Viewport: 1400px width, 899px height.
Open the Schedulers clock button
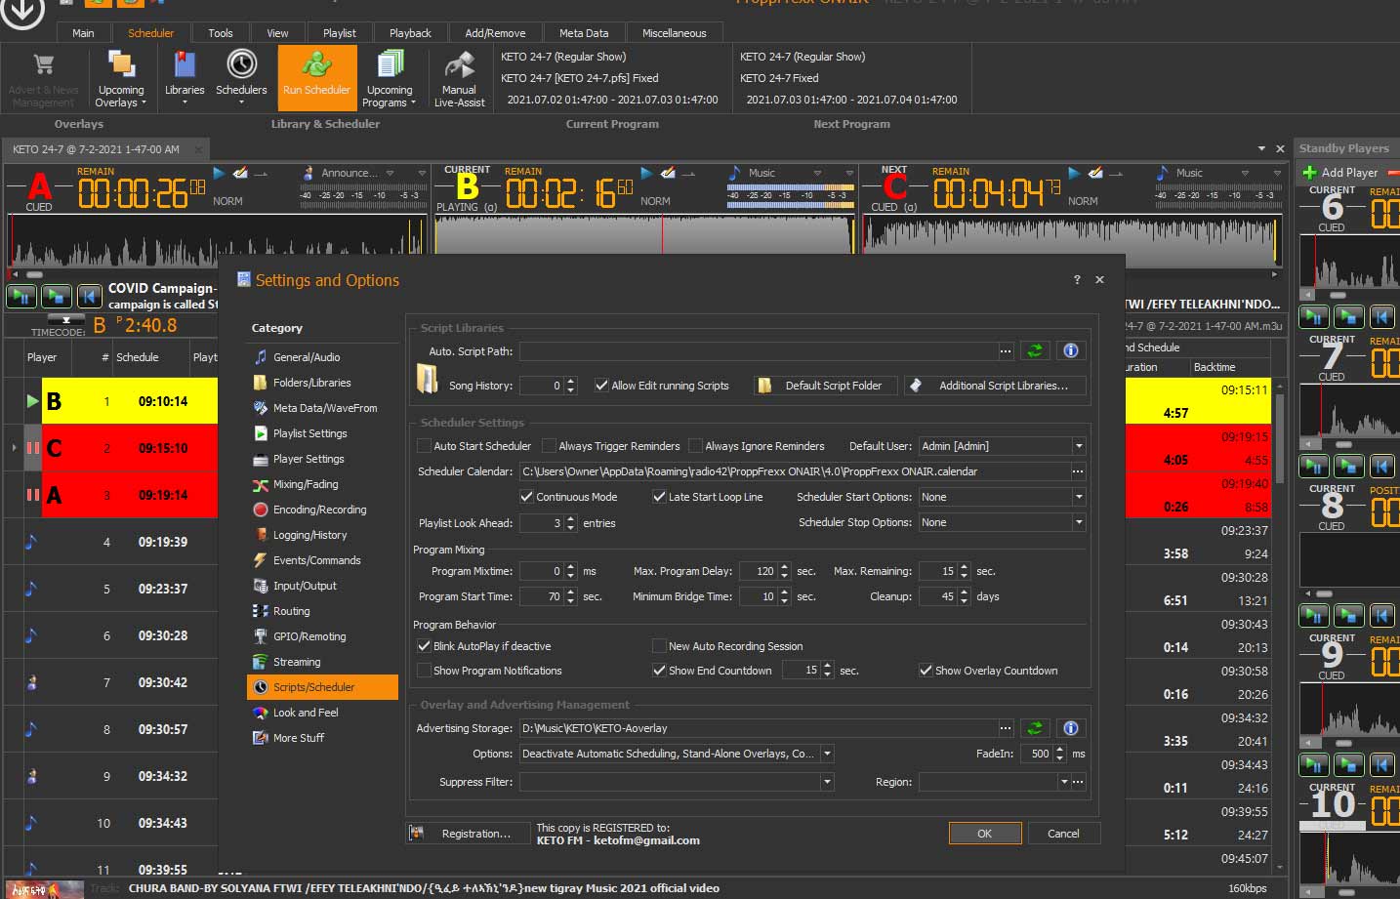tap(241, 79)
